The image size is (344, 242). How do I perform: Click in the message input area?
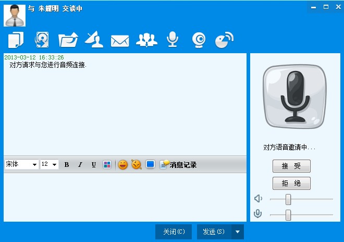(125, 197)
